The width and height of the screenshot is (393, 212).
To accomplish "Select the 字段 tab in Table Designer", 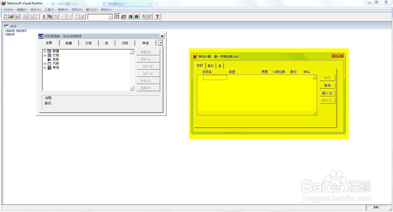I will (x=200, y=66).
